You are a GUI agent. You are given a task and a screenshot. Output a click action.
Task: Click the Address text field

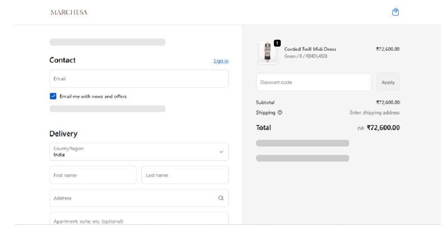(132, 198)
